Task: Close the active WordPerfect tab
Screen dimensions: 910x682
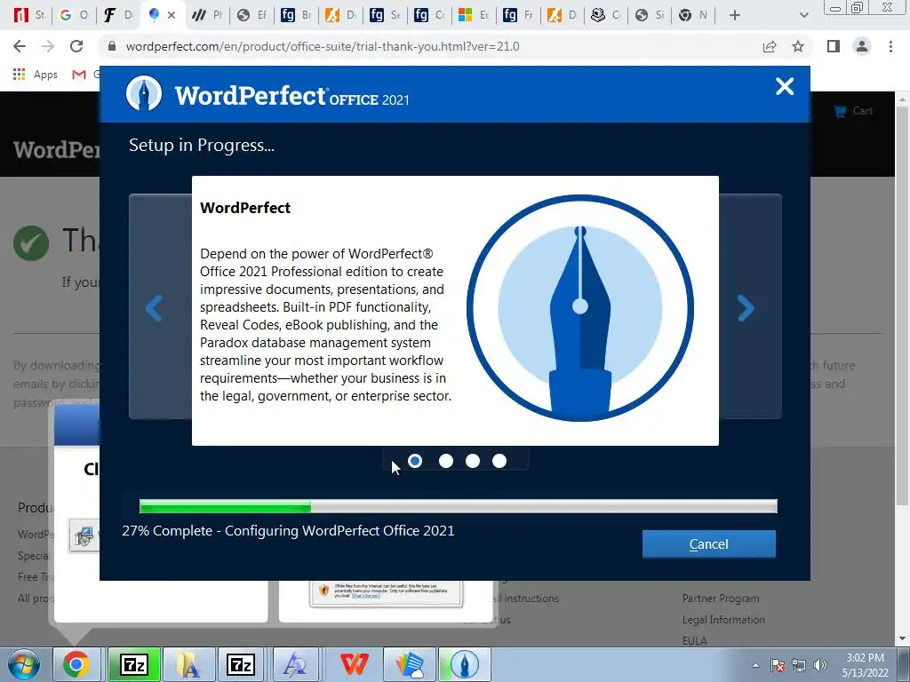Action: 172,15
